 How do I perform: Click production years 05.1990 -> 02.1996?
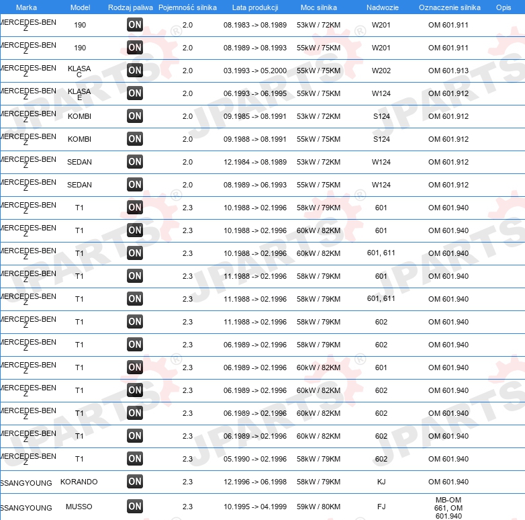pyautogui.click(x=255, y=459)
